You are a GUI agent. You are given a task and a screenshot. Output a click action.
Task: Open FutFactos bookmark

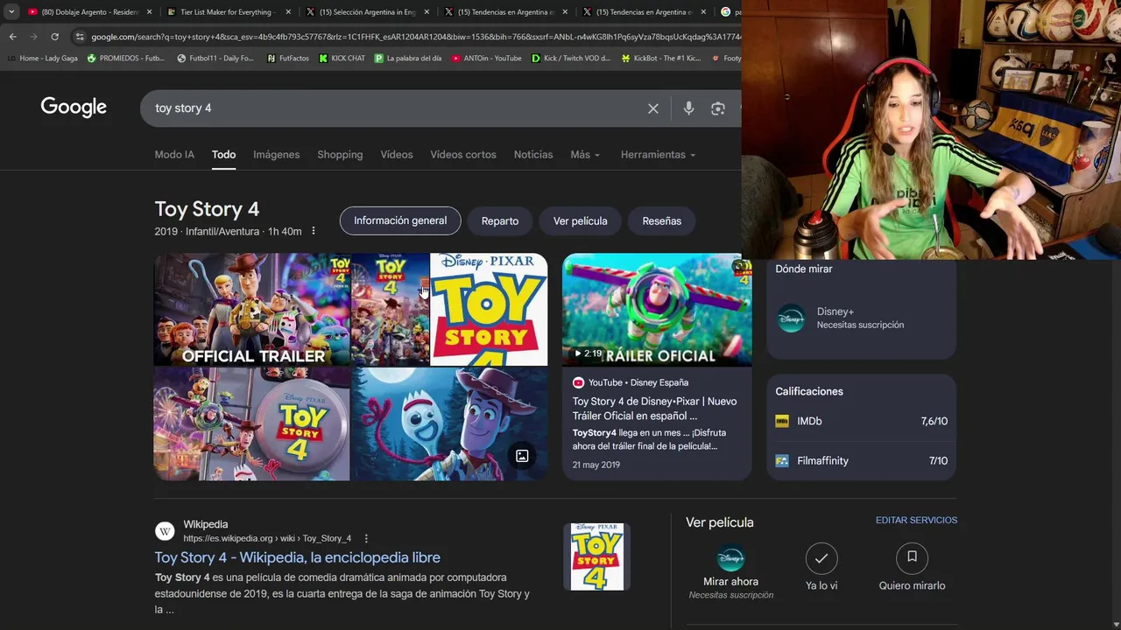tap(288, 59)
